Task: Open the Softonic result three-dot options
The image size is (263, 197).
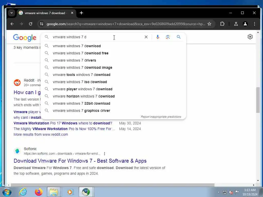Action: click(105, 154)
